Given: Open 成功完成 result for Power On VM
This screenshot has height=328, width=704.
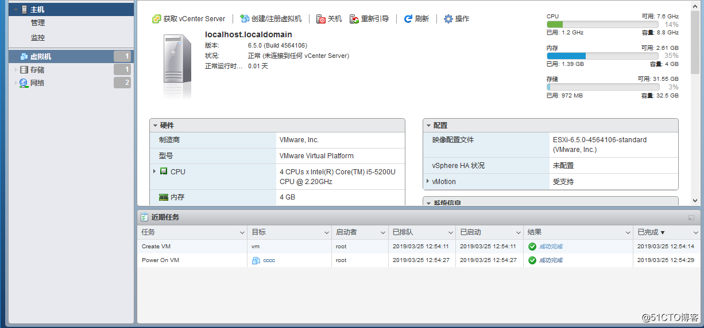Looking at the screenshot, I should (551, 260).
